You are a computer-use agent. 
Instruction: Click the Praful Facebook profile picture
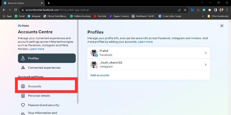coord(94,53)
